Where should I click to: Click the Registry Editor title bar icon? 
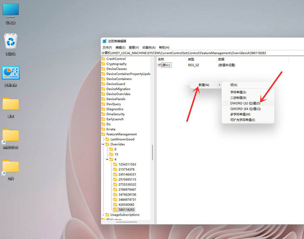(104, 41)
